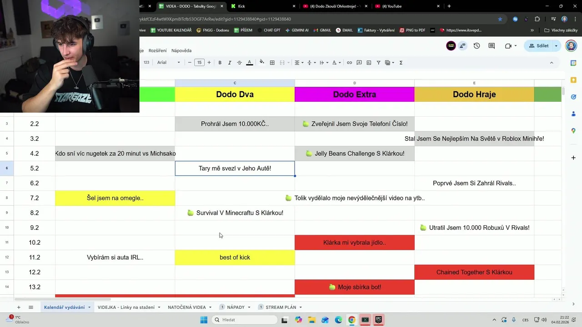Viewport: 582px width, 327px height.
Task: Open the fill color paint bucket
Action: 261,63
